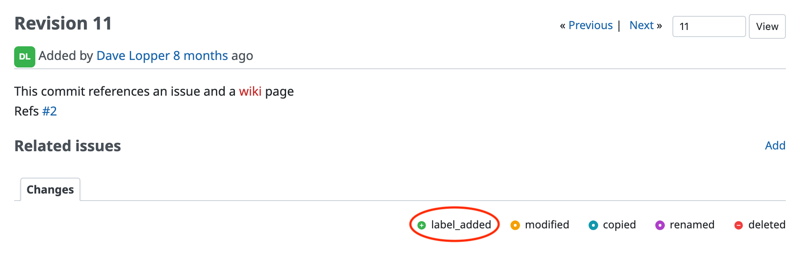
Task: Click the label_added legend text
Action: tap(461, 225)
